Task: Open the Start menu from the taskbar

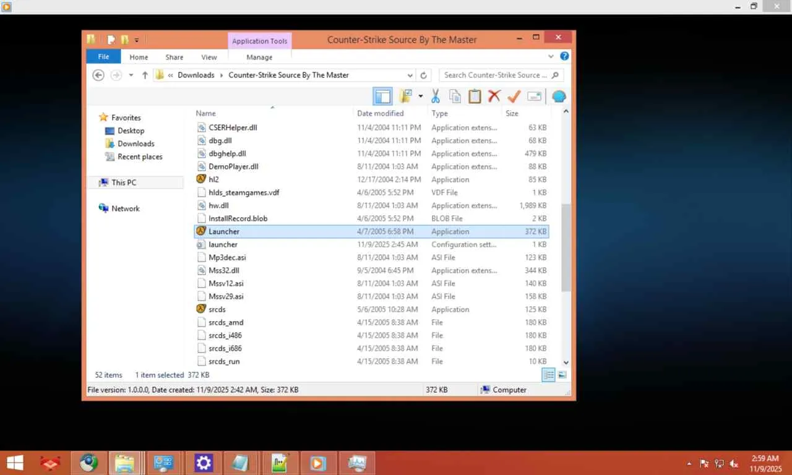Action: 15,463
